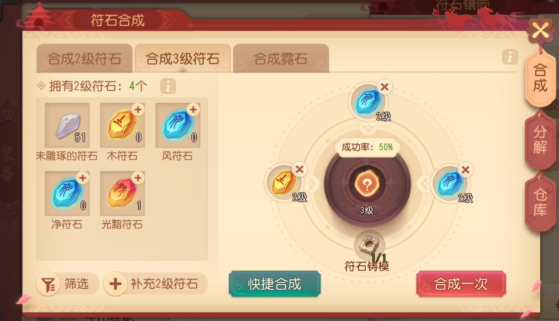This screenshot has height=321, width=559.
Task: Click 补充2级符石 button
Action: pyautogui.click(x=156, y=284)
